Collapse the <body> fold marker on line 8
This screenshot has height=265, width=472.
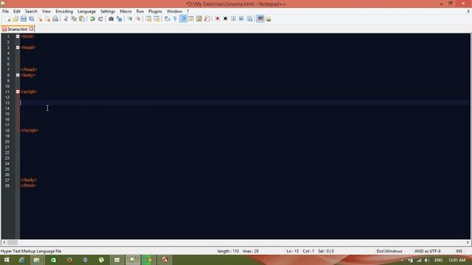point(18,75)
